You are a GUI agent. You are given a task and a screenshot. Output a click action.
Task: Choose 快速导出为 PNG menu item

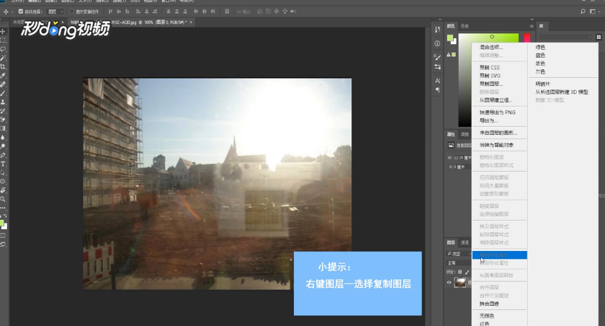point(498,113)
